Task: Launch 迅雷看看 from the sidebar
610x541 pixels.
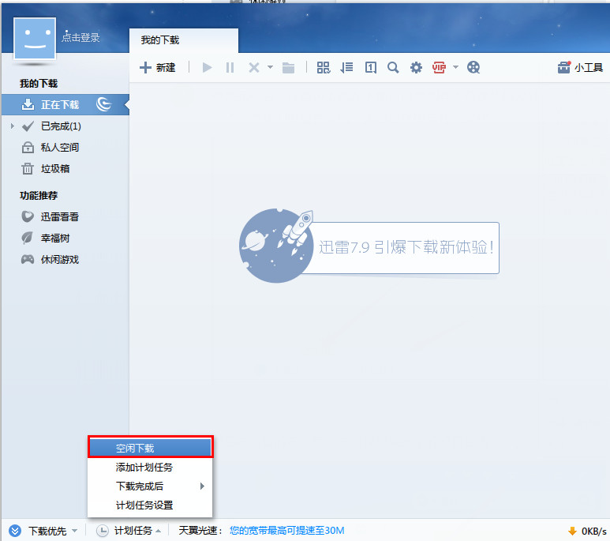Action: point(59,217)
